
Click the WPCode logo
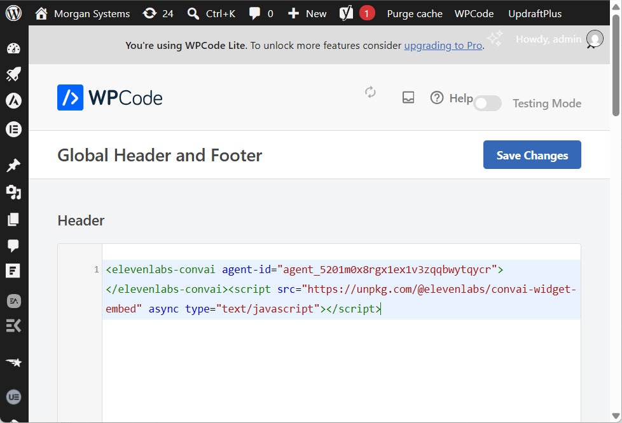110,97
